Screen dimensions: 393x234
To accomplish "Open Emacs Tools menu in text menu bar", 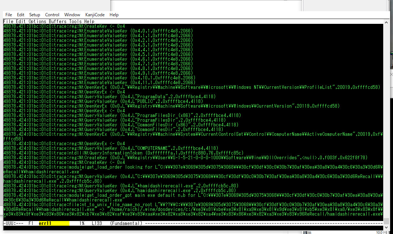I will 75,21.
